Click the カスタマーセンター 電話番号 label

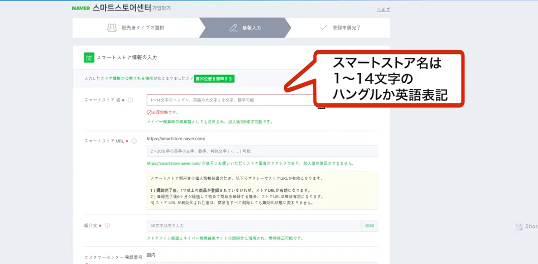(113, 257)
